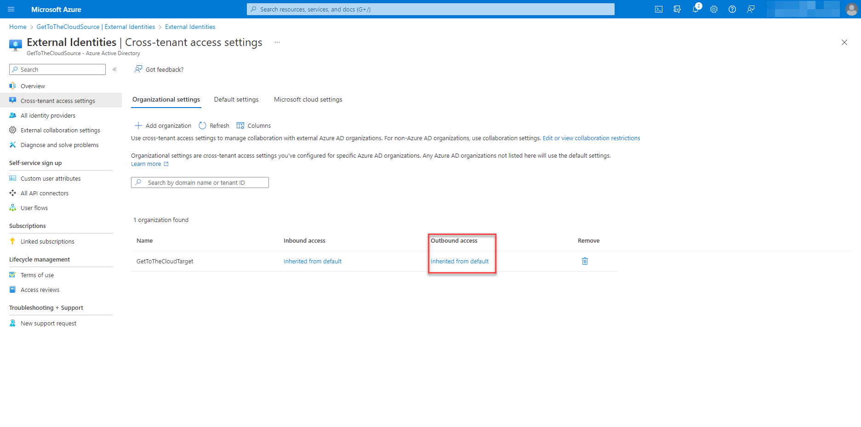Add a new organization
This screenshot has height=427, width=861.
click(163, 125)
